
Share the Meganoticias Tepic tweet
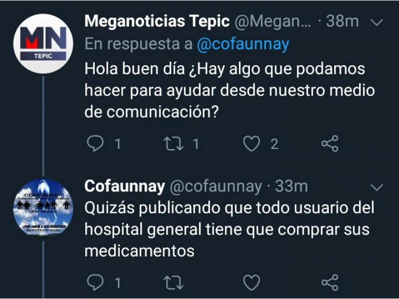(x=330, y=144)
